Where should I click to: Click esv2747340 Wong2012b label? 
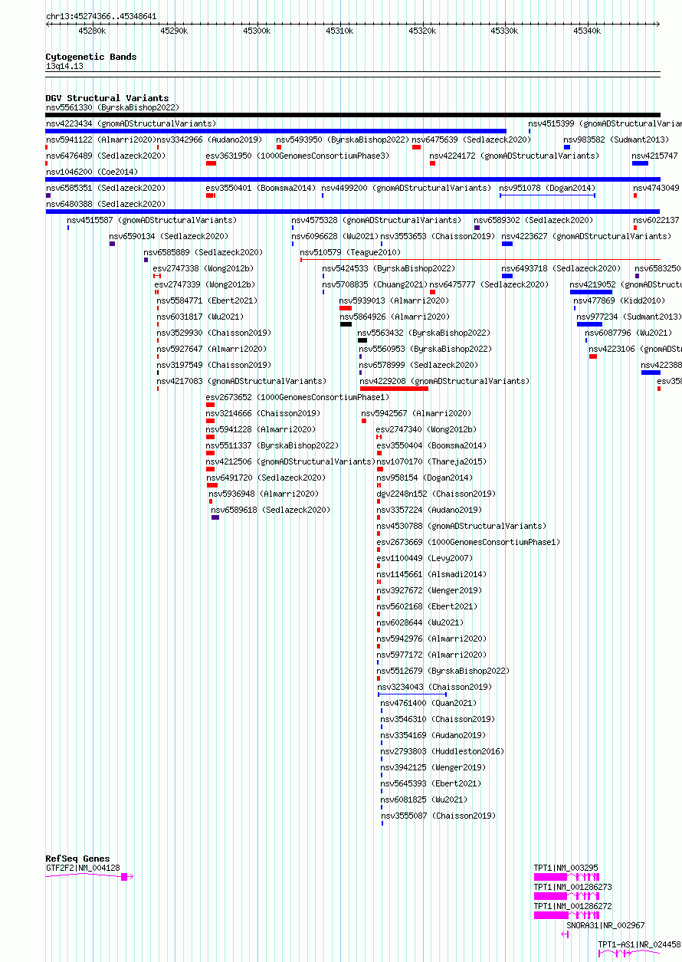point(426,429)
